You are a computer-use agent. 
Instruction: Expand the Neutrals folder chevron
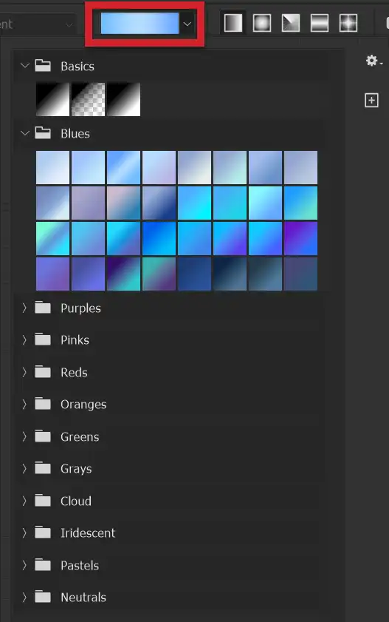[x=24, y=597]
